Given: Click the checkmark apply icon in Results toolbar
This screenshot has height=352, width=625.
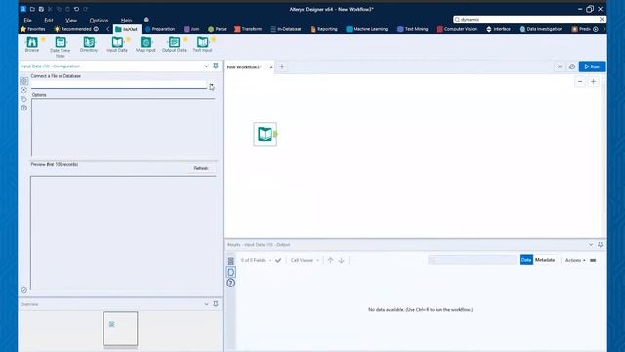Looking at the screenshot, I should pyautogui.click(x=278, y=260).
